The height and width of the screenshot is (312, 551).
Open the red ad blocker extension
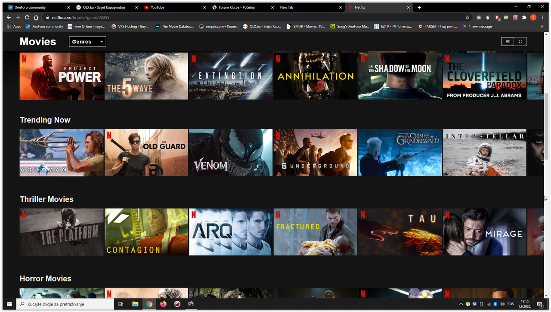coord(497,17)
